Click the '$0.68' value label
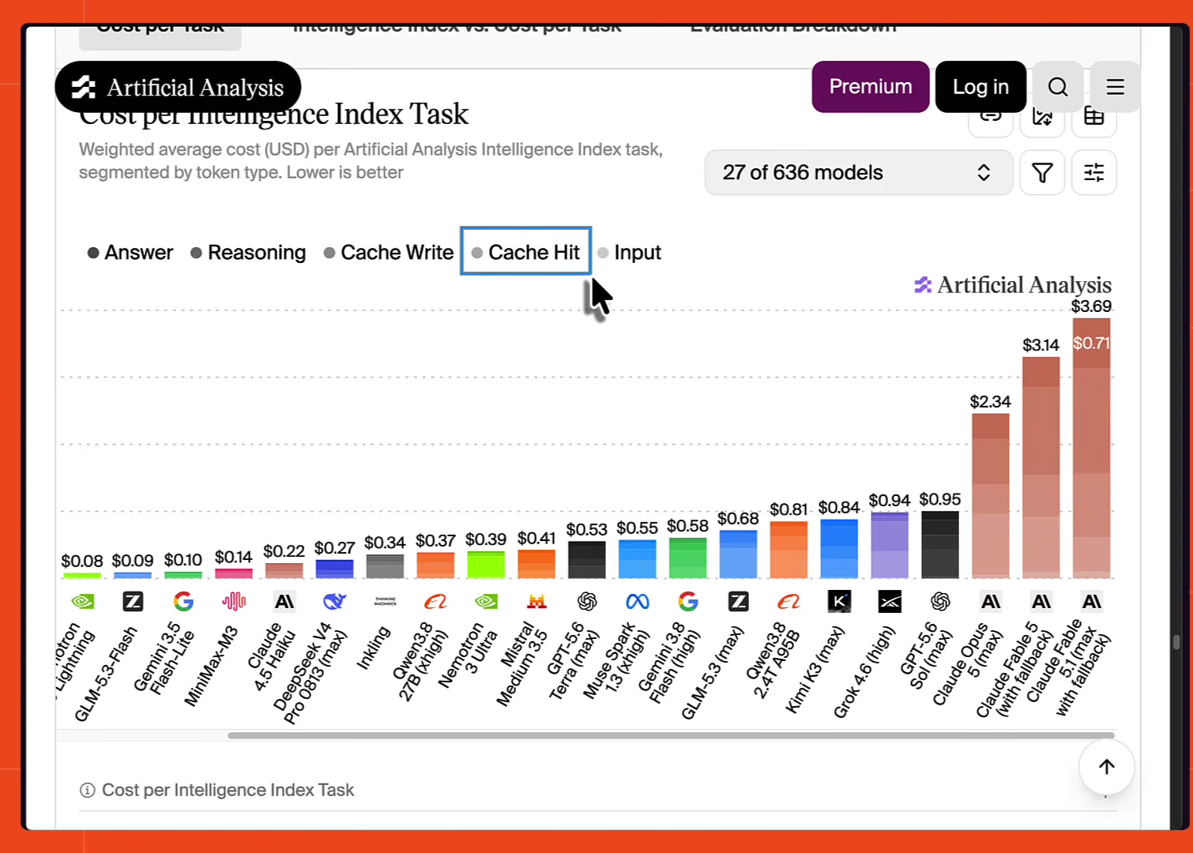Viewport: 1193px width, 853px height. [x=738, y=518]
